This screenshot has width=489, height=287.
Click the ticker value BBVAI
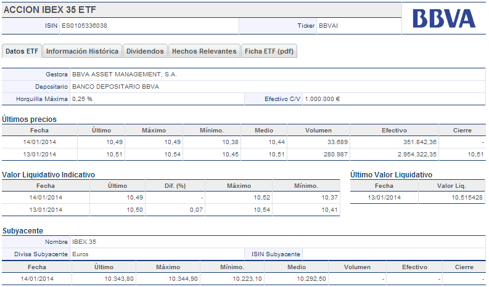pyautogui.click(x=328, y=25)
